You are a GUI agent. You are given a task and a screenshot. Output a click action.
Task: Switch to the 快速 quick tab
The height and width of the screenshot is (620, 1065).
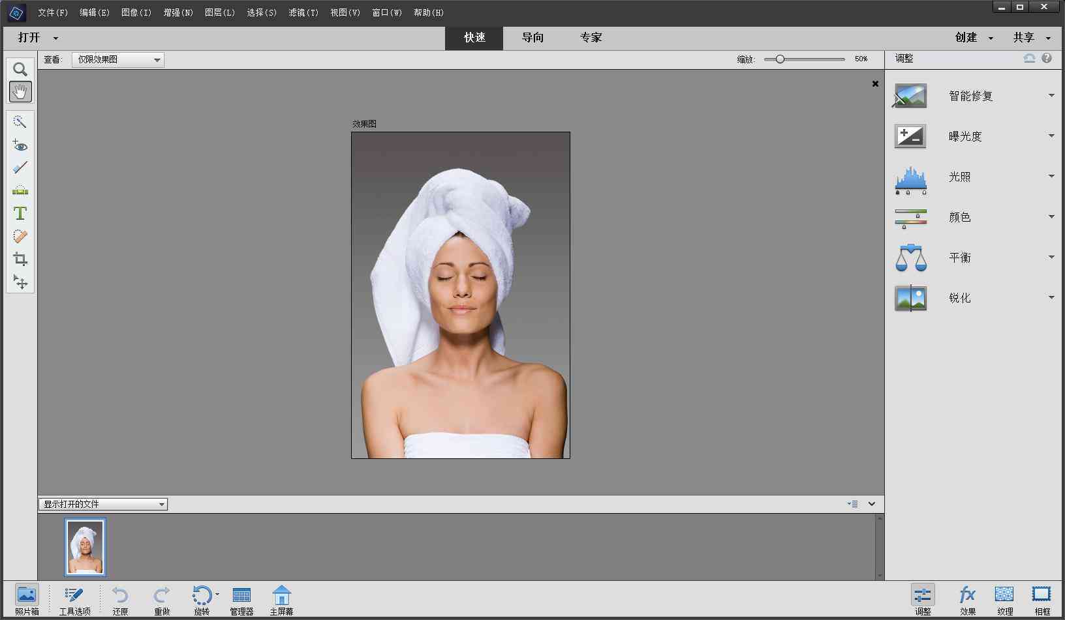click(474, 38)
